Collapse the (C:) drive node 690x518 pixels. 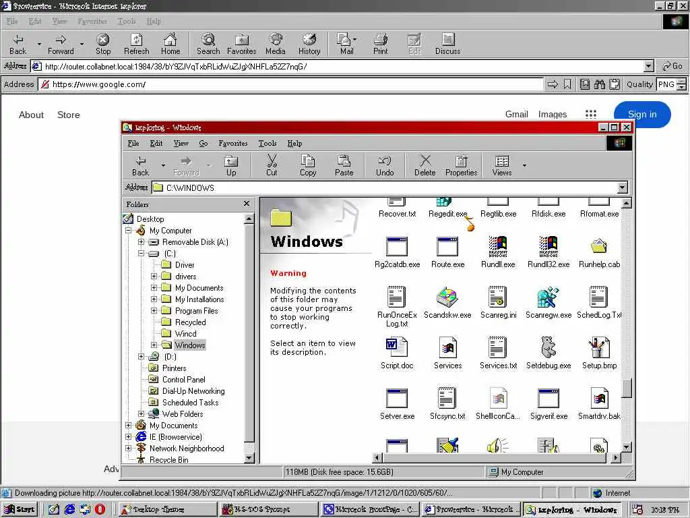point(141,254)
